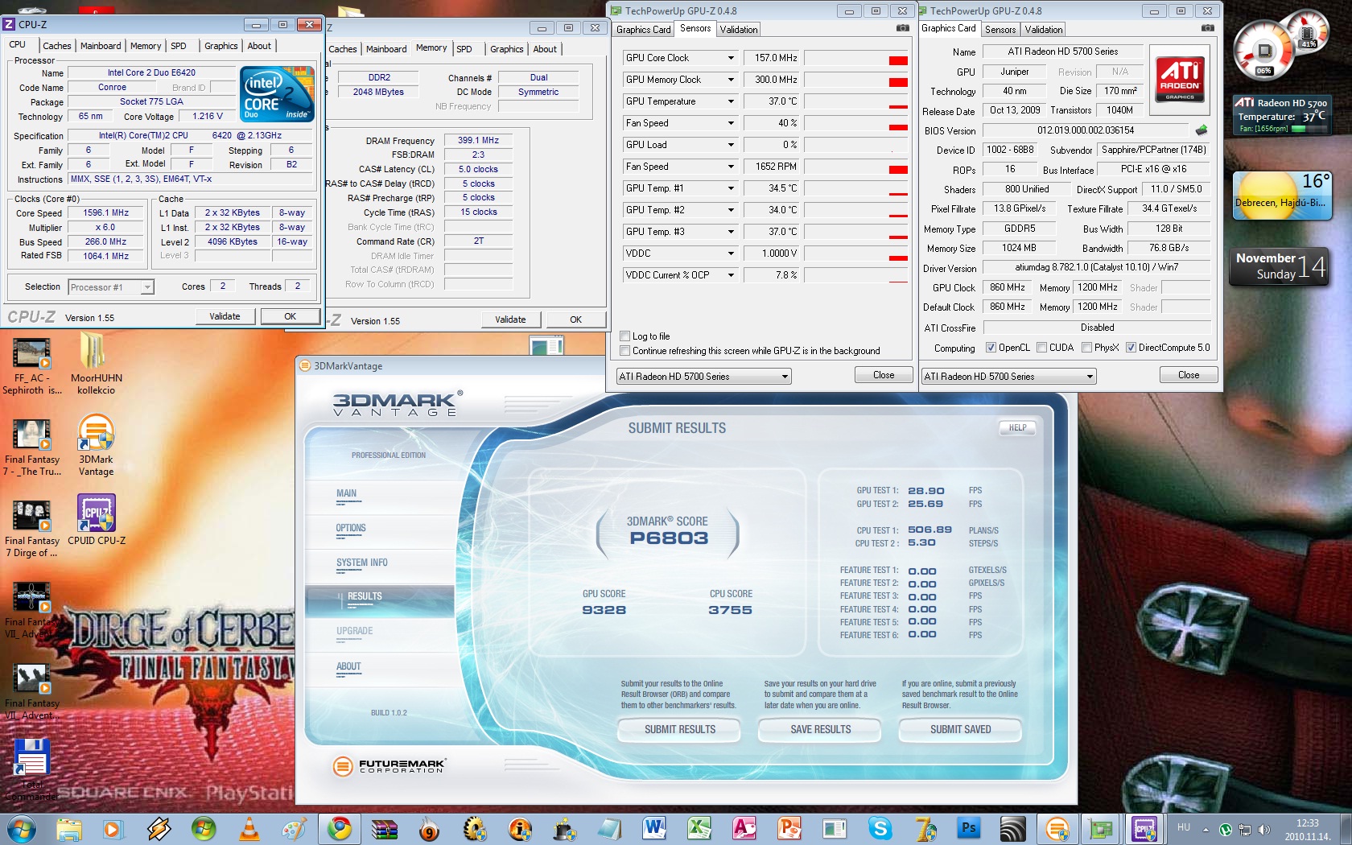Open SPD tab in the rear CPU-Z window

point(464,49)
